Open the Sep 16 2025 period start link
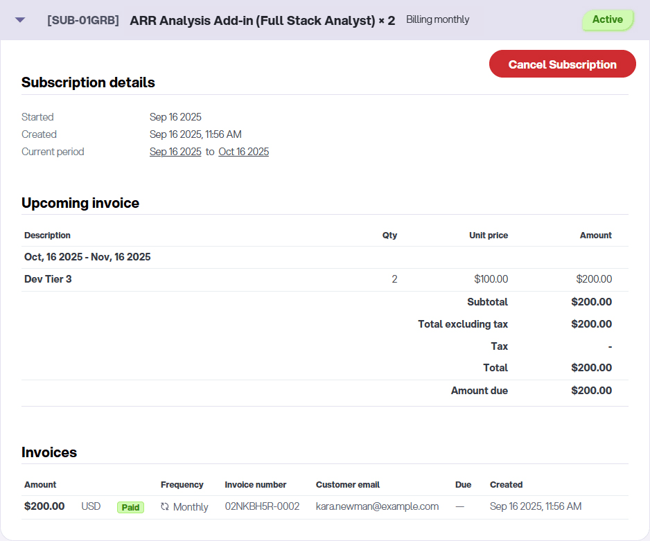The height and width of the screenshot is (541, 650). pos(175,152)
